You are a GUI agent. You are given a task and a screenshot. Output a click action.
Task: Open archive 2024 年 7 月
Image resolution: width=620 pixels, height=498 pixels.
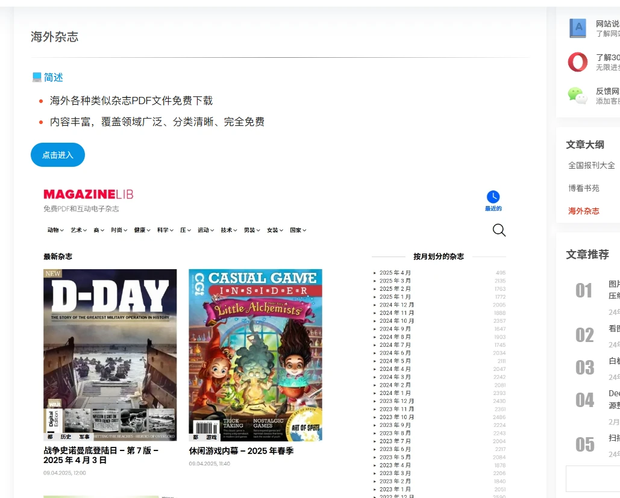395,344
